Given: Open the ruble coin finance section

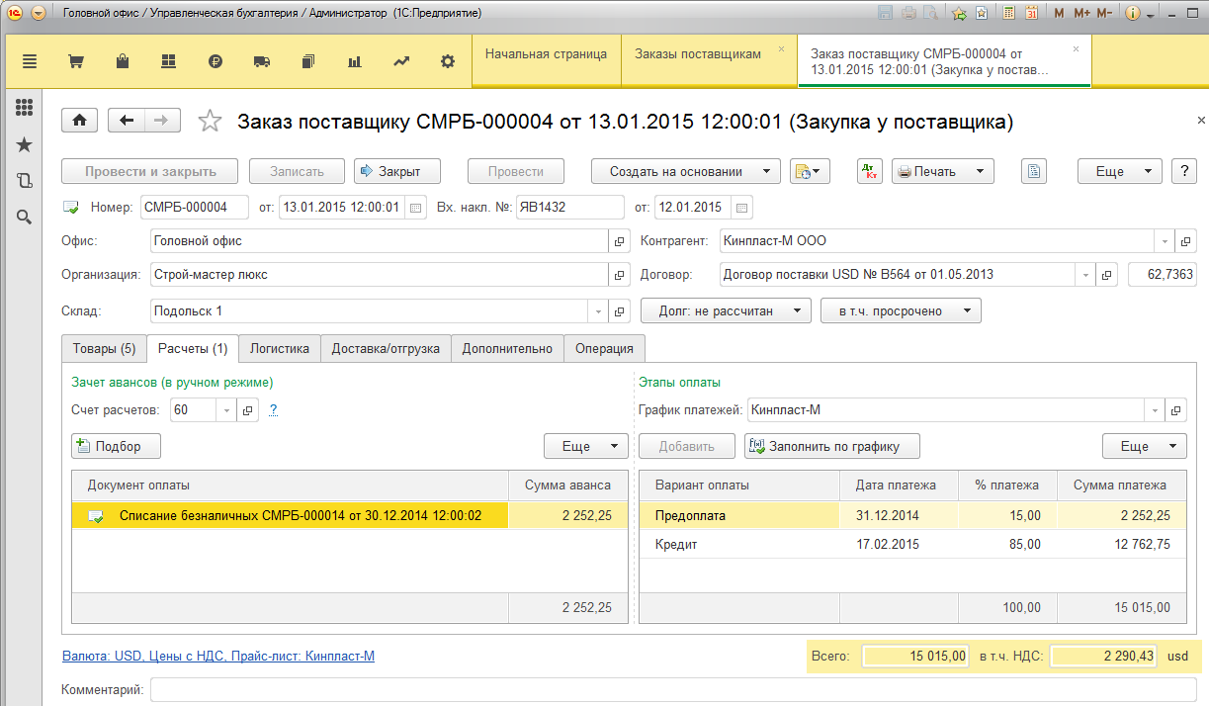Looking at the screenshot, I should click(x=216, y=61).
